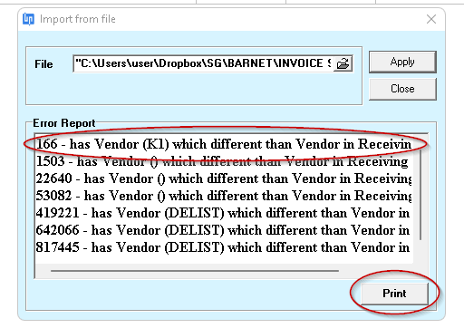Image resolution: width=464 pixels, height=328 pixels.
Task: Click inside the File path input field
Action: 203,63
